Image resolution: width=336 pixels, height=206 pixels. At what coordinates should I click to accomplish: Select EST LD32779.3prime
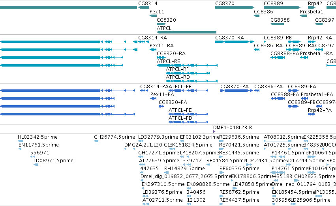tap(158, 137)
